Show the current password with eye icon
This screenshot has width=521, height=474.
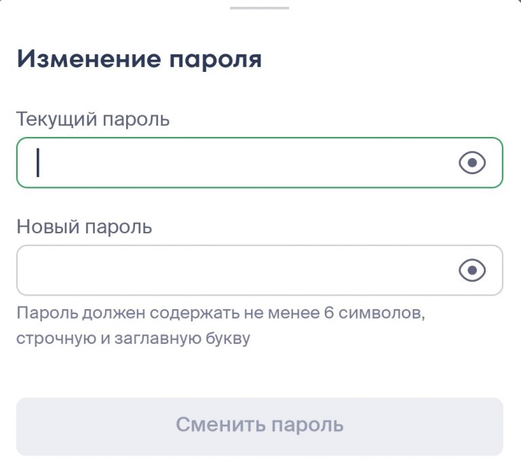(x=472, y=163)
